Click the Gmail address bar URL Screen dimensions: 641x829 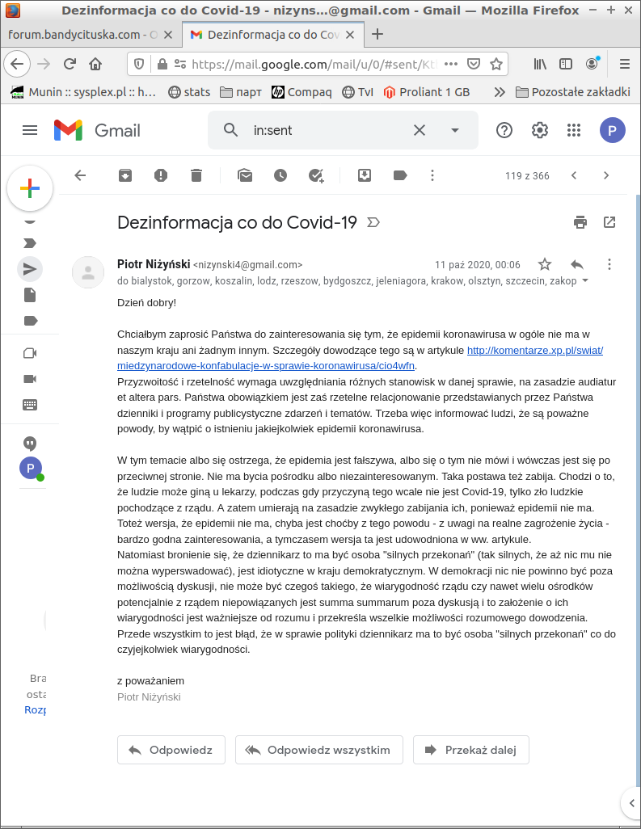(314, 64)
